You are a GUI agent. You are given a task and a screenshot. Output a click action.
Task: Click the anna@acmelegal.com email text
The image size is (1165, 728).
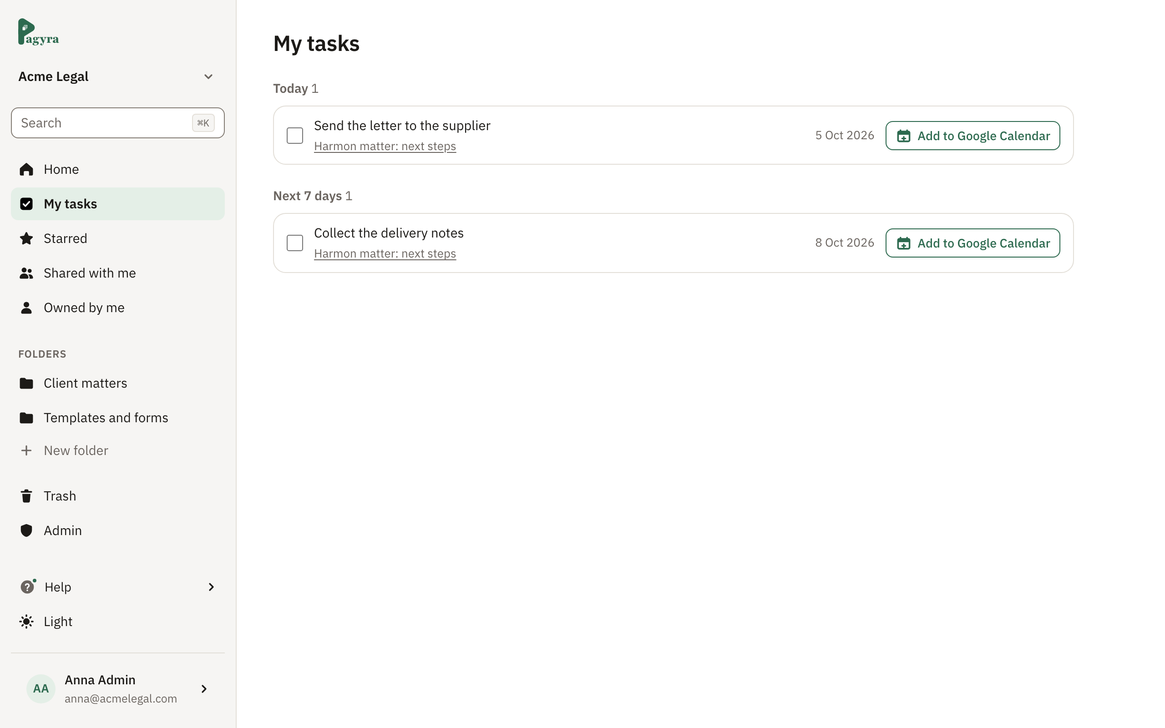click(x=121, y=698)
